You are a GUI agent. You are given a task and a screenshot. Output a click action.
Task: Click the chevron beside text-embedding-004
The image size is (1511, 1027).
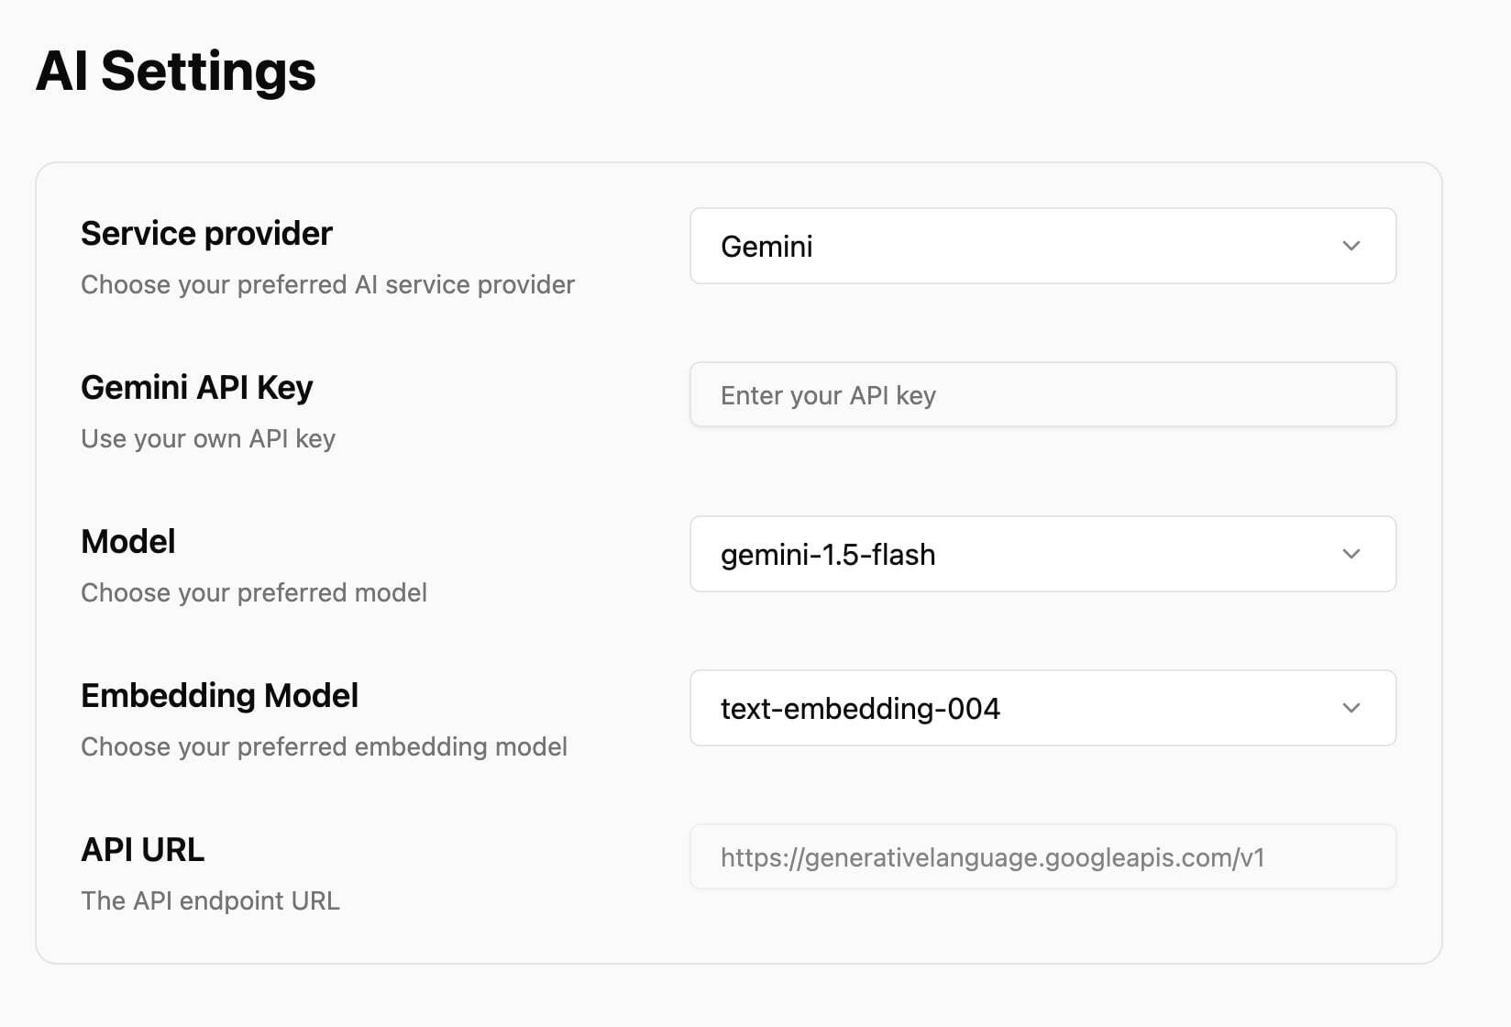point(1351,708)
